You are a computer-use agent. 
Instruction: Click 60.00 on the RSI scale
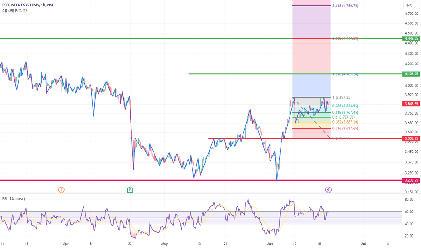pyautogui.click(x=409, y=212)
